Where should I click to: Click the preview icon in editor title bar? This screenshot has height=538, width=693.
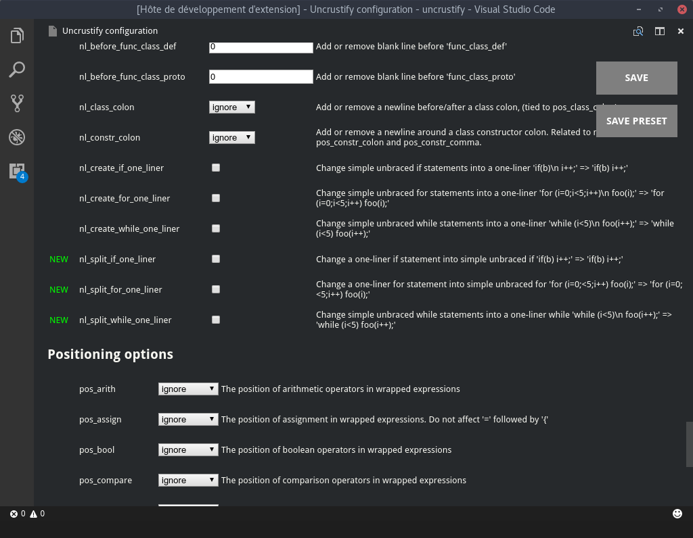click(638, 31)
